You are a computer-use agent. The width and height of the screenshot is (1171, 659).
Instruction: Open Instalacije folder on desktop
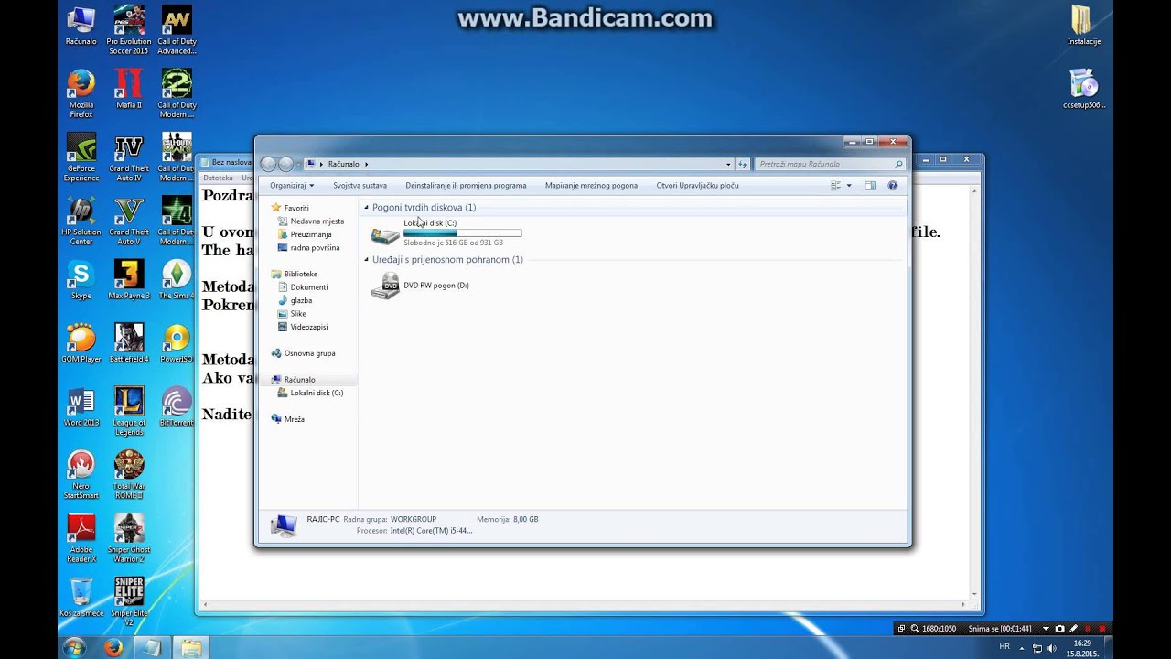pos(1083,26)
